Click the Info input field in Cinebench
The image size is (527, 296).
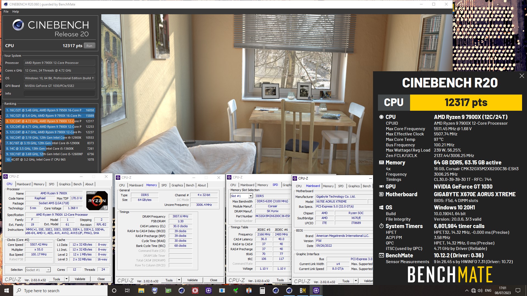pyautogui.click(x=59, y=93)
